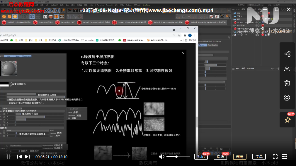Skip to next video
Screen dimensions: 296x166
27,157
